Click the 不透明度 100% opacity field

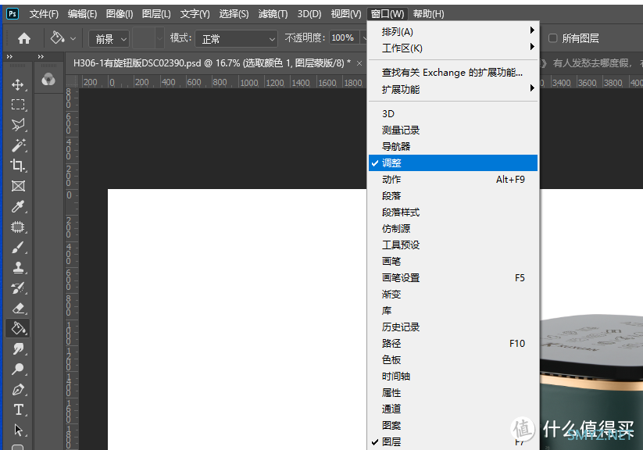(x=344, y=38)
